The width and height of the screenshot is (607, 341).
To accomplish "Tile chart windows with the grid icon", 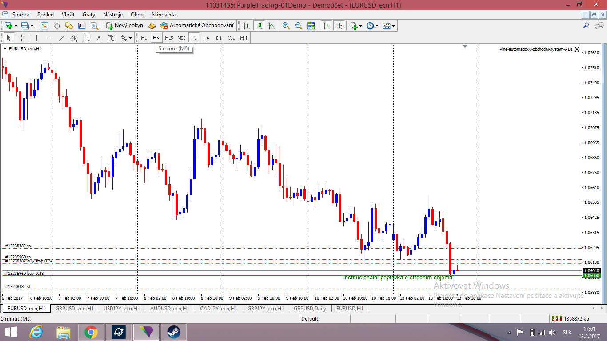I will [311, 26].
